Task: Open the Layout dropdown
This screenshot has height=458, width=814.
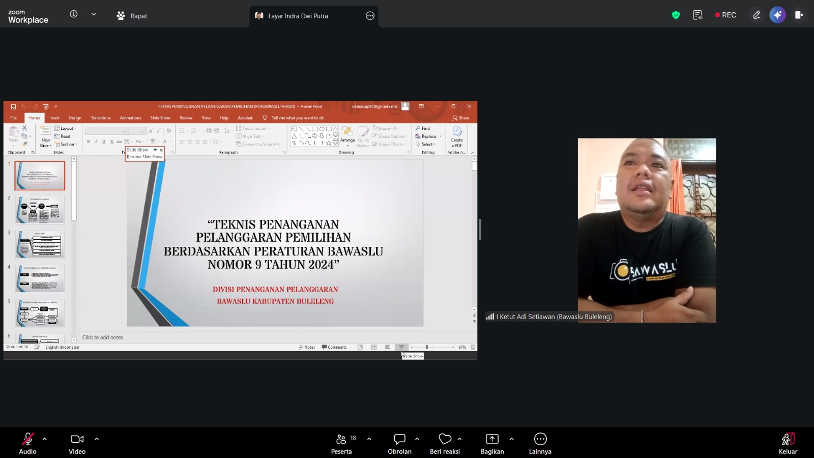Action: coord(65,128)
